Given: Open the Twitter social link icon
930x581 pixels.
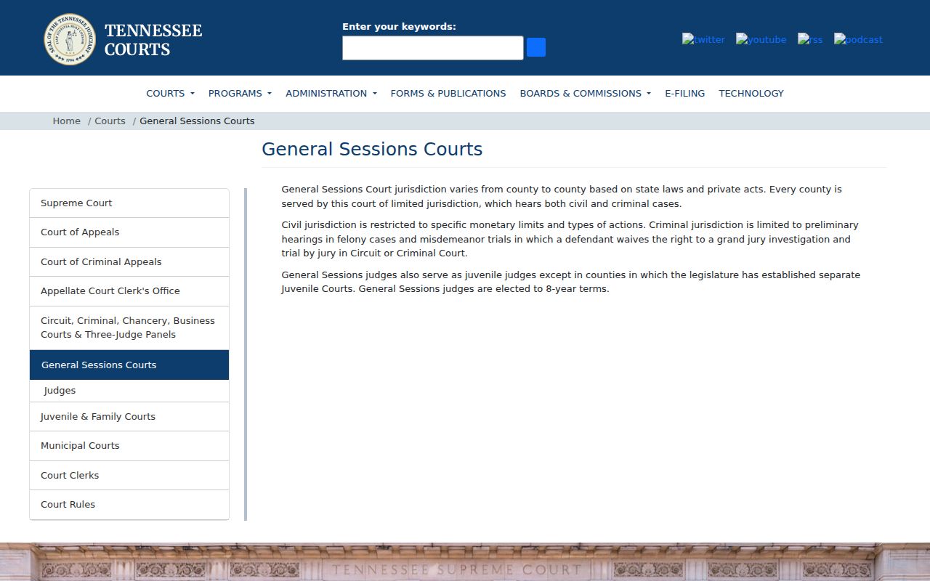Looking at the screenshot, I should tap(703, 39).
